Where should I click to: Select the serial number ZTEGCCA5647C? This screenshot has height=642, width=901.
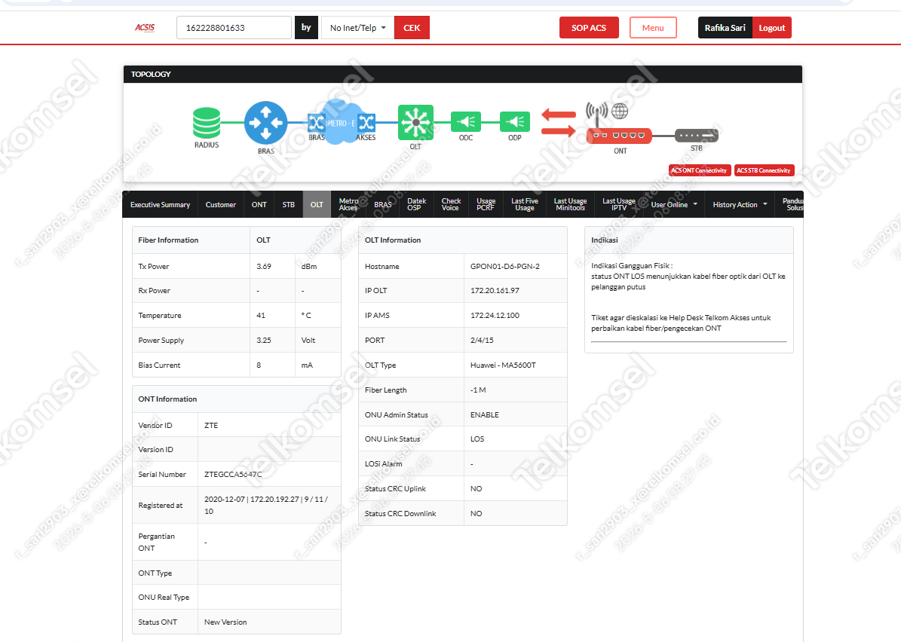click(233, 474)
